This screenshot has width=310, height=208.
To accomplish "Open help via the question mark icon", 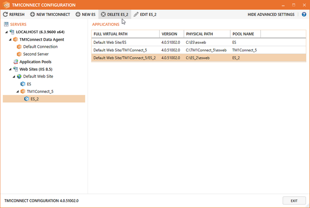I will [304, 15].
